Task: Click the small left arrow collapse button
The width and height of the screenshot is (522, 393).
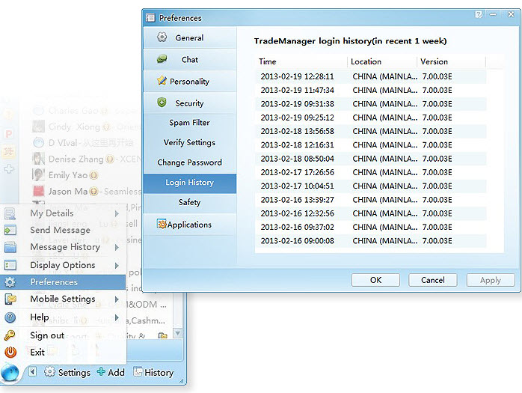Action: (33, 372)
